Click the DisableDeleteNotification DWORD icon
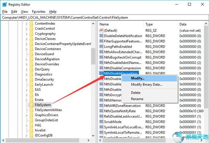 coord(101,36)
